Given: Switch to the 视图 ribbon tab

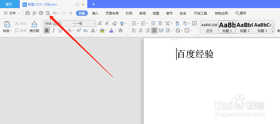Looking at the screenshot, I should 156,13.
